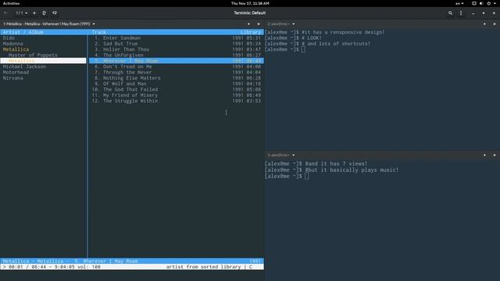Focus terminal 2 prompt cursor line

(x=284, y=49)
